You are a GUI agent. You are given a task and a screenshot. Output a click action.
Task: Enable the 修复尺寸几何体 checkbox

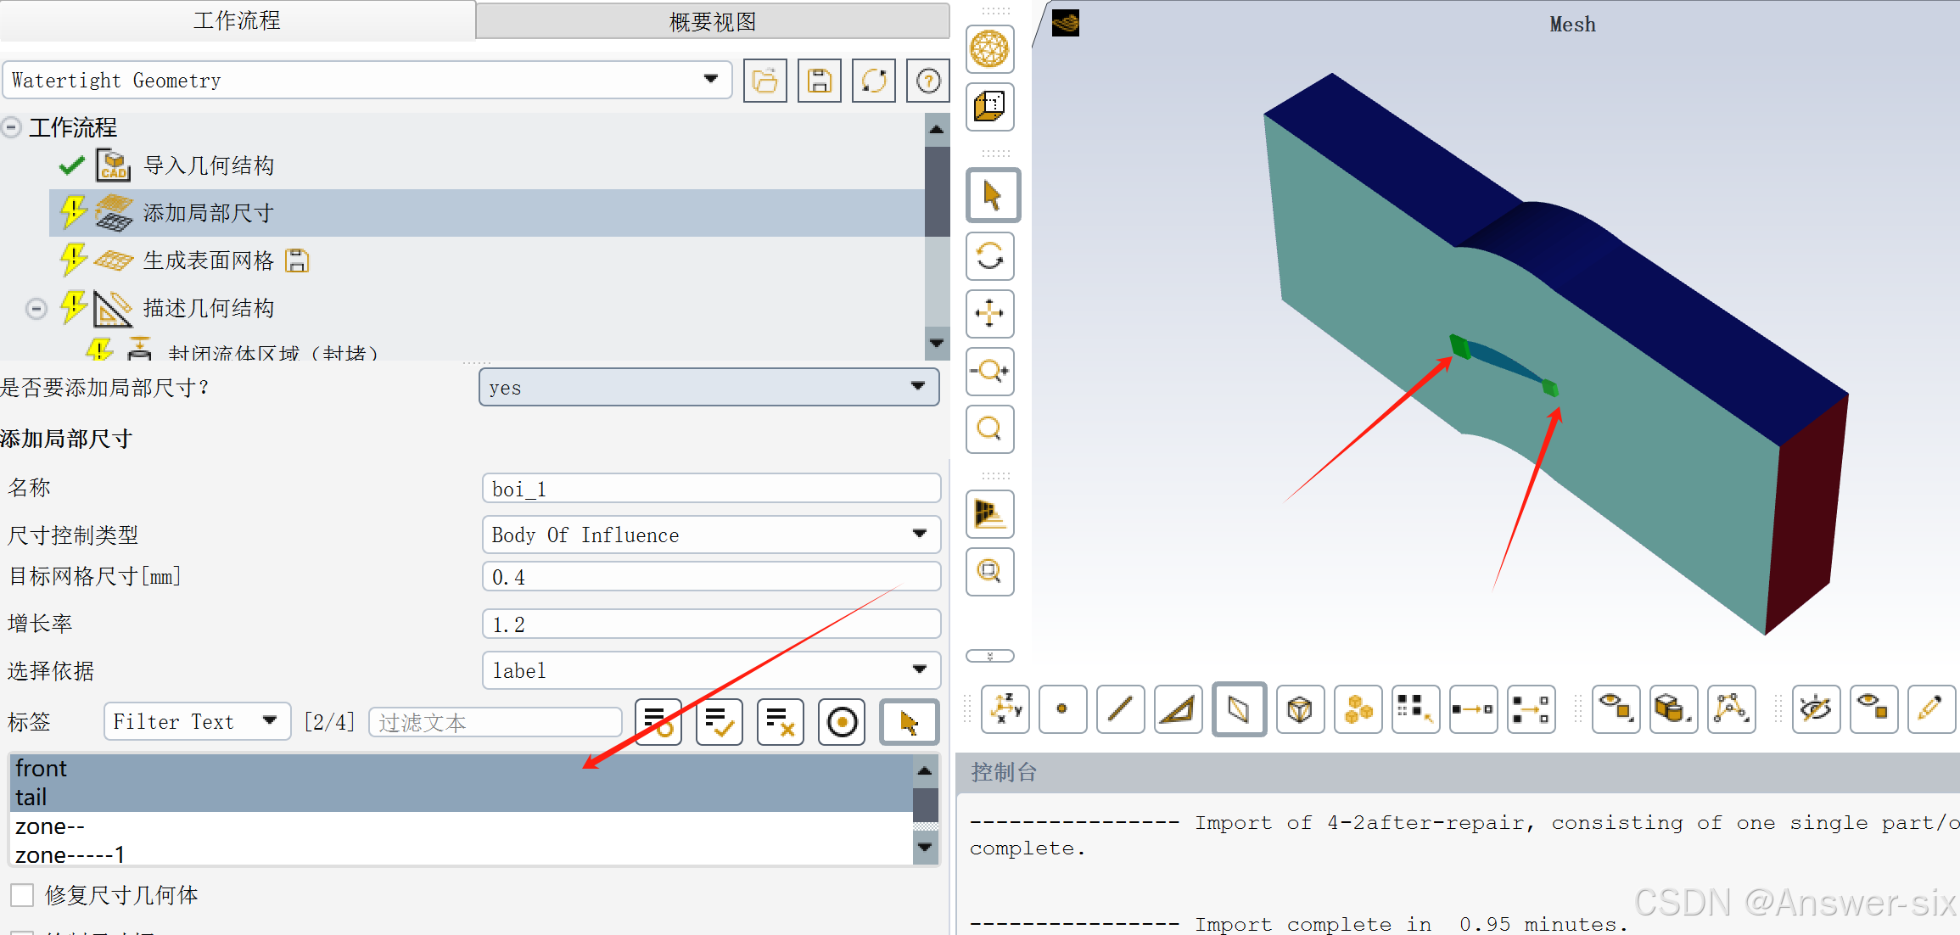pos(23,895)
